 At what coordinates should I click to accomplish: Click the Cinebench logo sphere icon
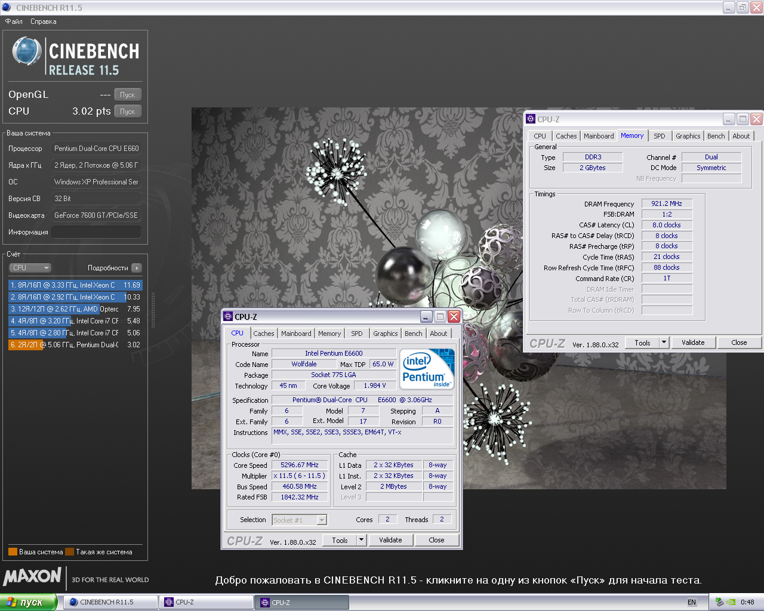26,51
